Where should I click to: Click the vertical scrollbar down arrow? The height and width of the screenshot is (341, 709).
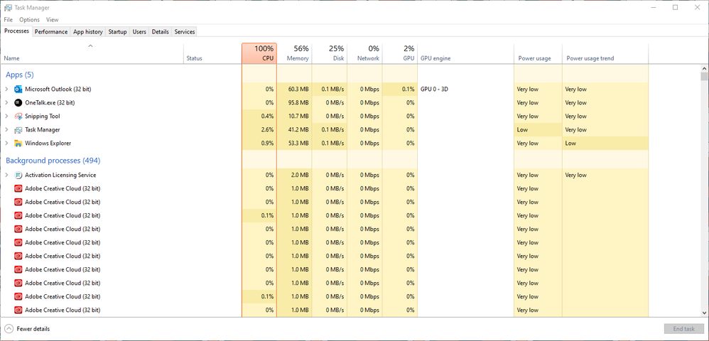[x=704, y=312]
